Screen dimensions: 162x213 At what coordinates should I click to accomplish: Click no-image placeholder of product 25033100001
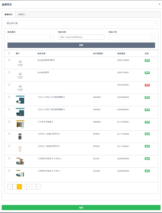[20, 75]
